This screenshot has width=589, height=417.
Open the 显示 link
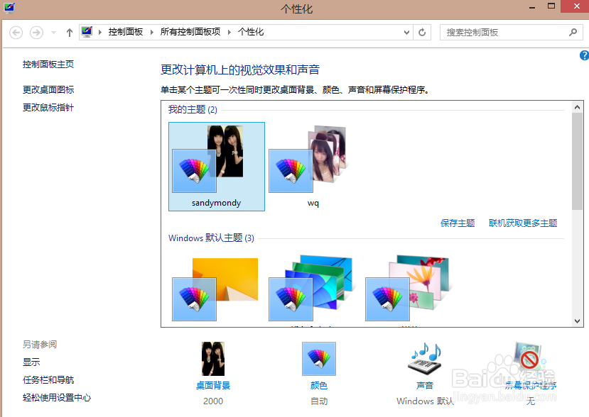pos(31,362)
